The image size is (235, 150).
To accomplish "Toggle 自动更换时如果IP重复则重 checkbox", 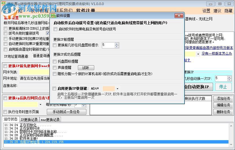I will pos(6,44).
